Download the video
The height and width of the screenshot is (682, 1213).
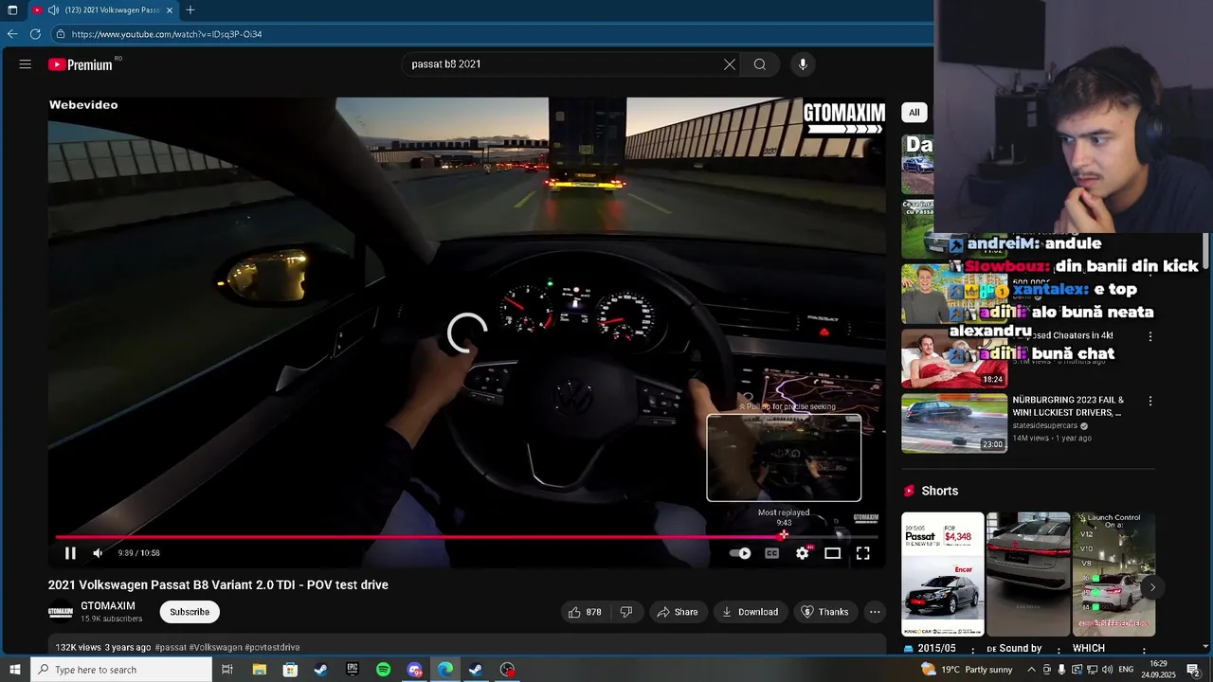tap(750, 612)
